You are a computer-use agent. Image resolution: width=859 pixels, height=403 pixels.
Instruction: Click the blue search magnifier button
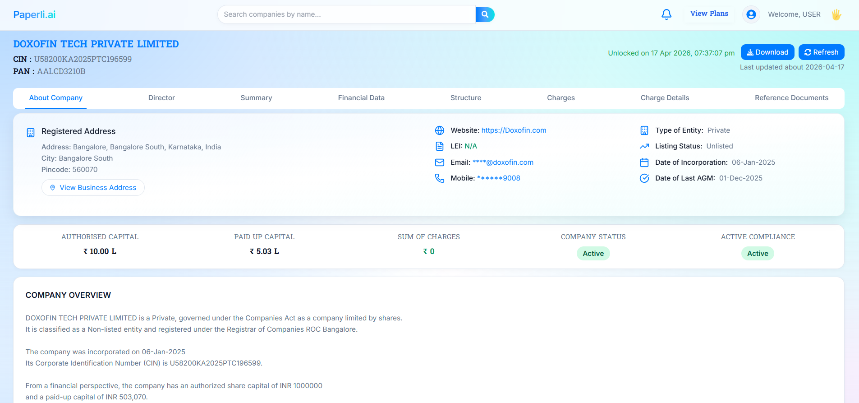pos(485,14)
